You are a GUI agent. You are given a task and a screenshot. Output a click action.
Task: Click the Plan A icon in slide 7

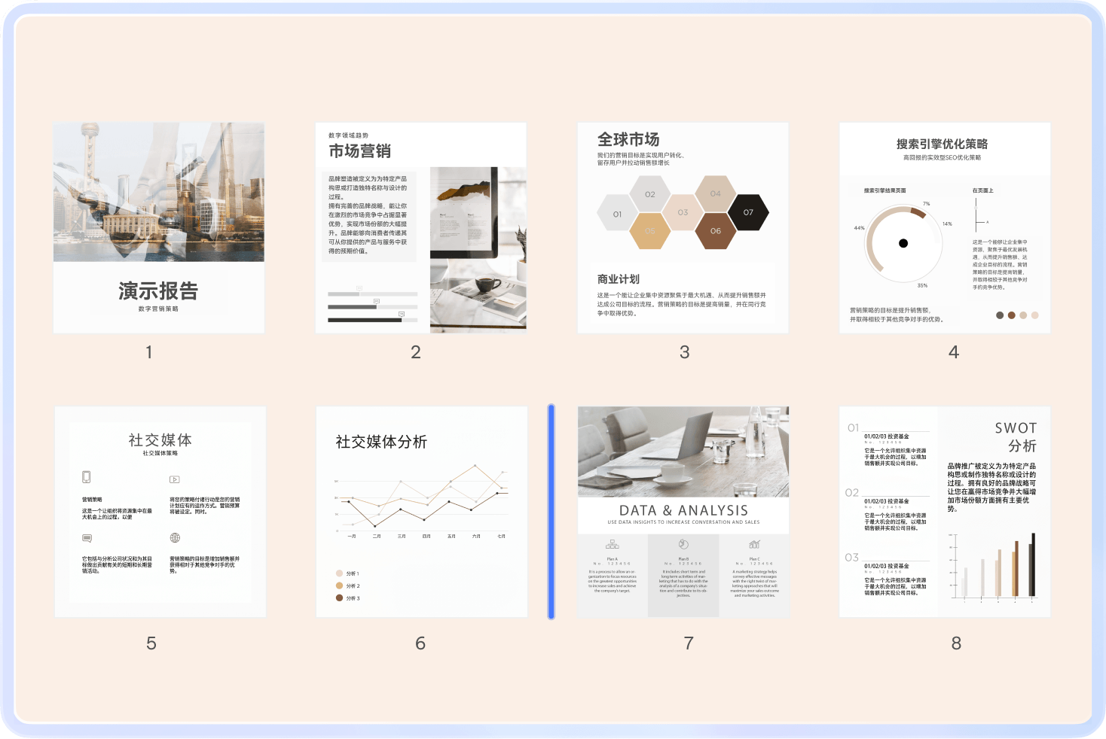pos(613,544)
